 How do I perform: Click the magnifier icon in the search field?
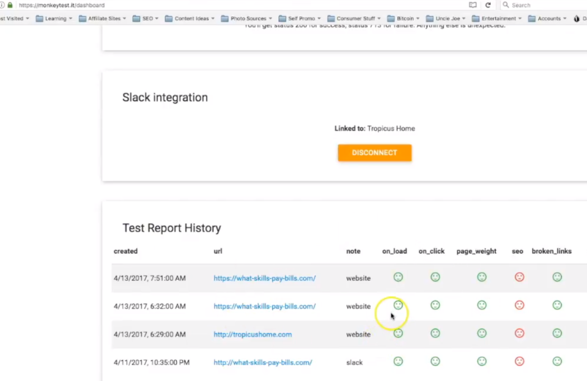(x=506, y=5)
